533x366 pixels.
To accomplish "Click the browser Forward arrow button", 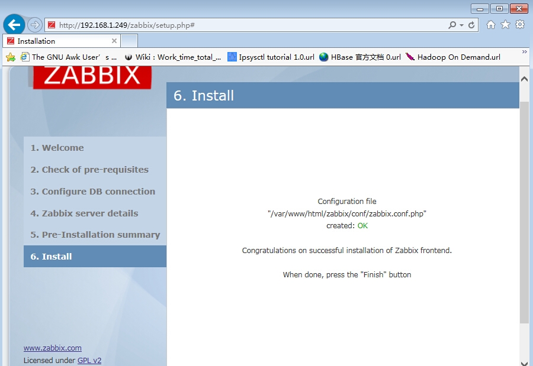I will click(34, 25).
